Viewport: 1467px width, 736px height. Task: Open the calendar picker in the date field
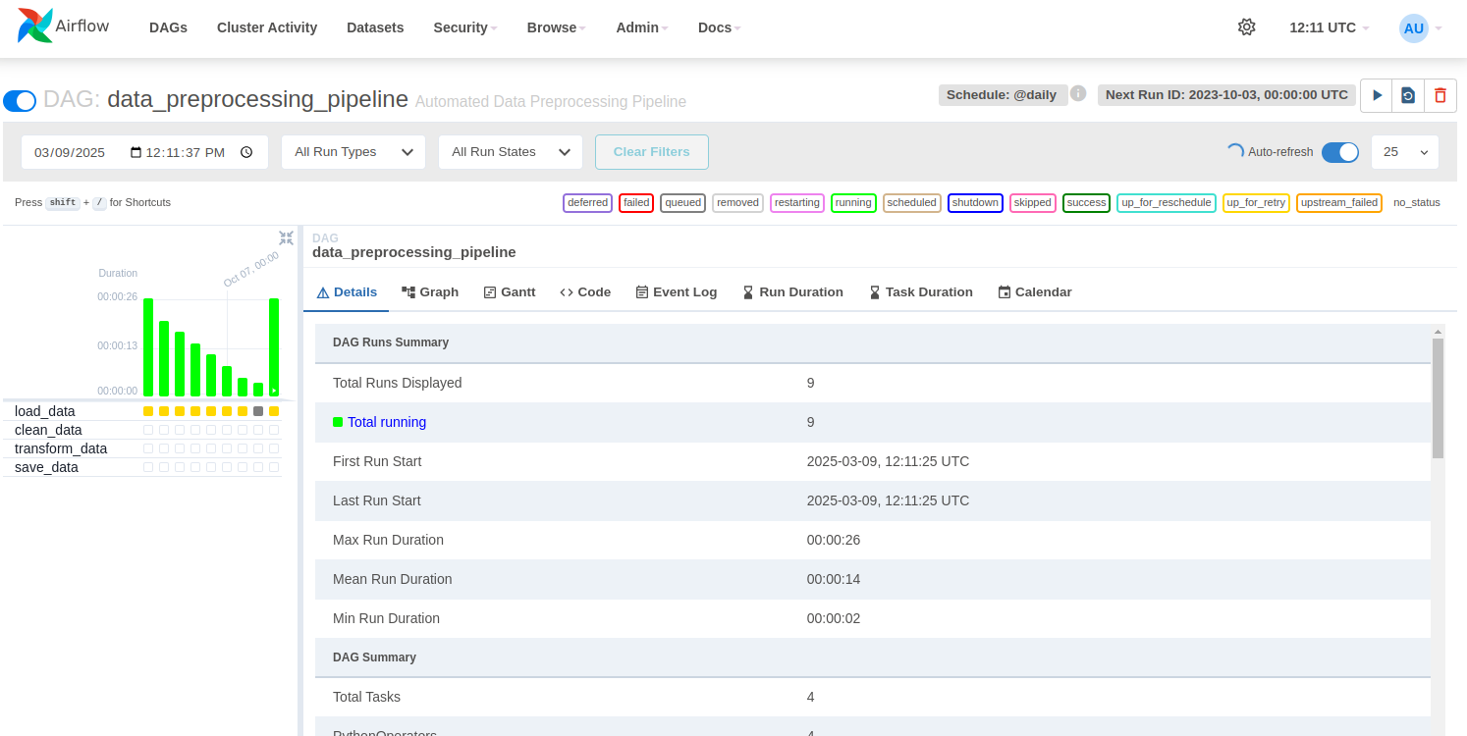[x=136, y=152]
